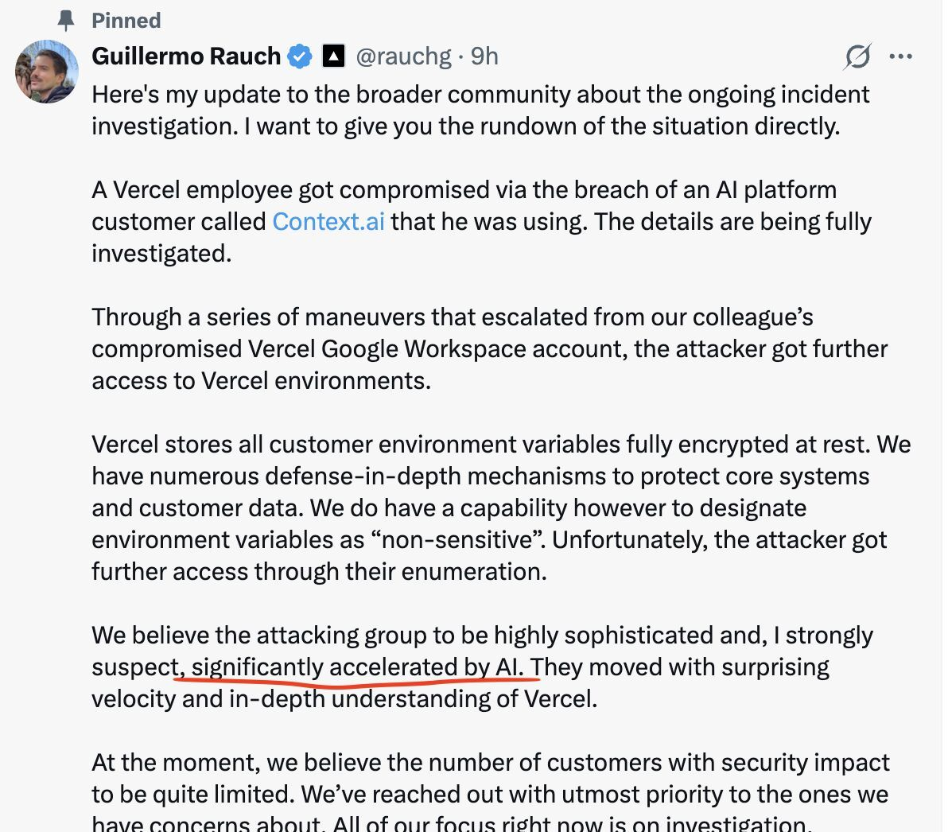The image size is (948, 832).
Task: Click the blue verified checkmark badge
Action: pyautogui.click(x=300, y=56)
